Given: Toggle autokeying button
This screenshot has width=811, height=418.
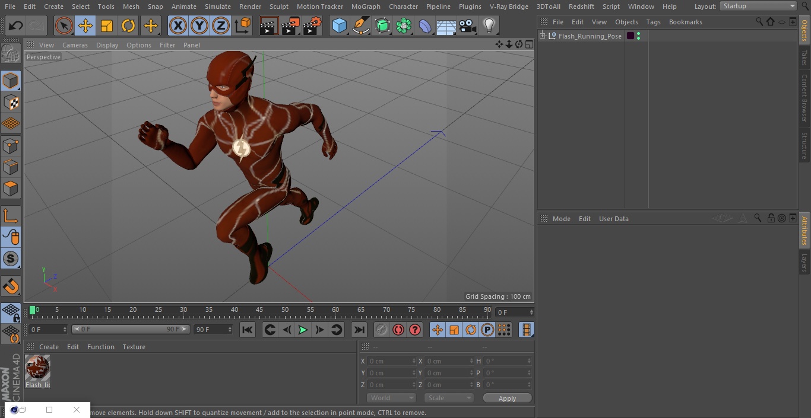Looking at the screenshot, I should pyautogui.click(x=398, y=330).
